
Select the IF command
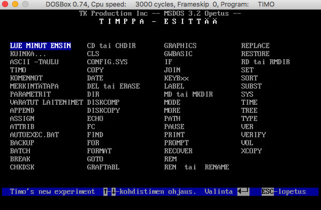coord(168,62)
